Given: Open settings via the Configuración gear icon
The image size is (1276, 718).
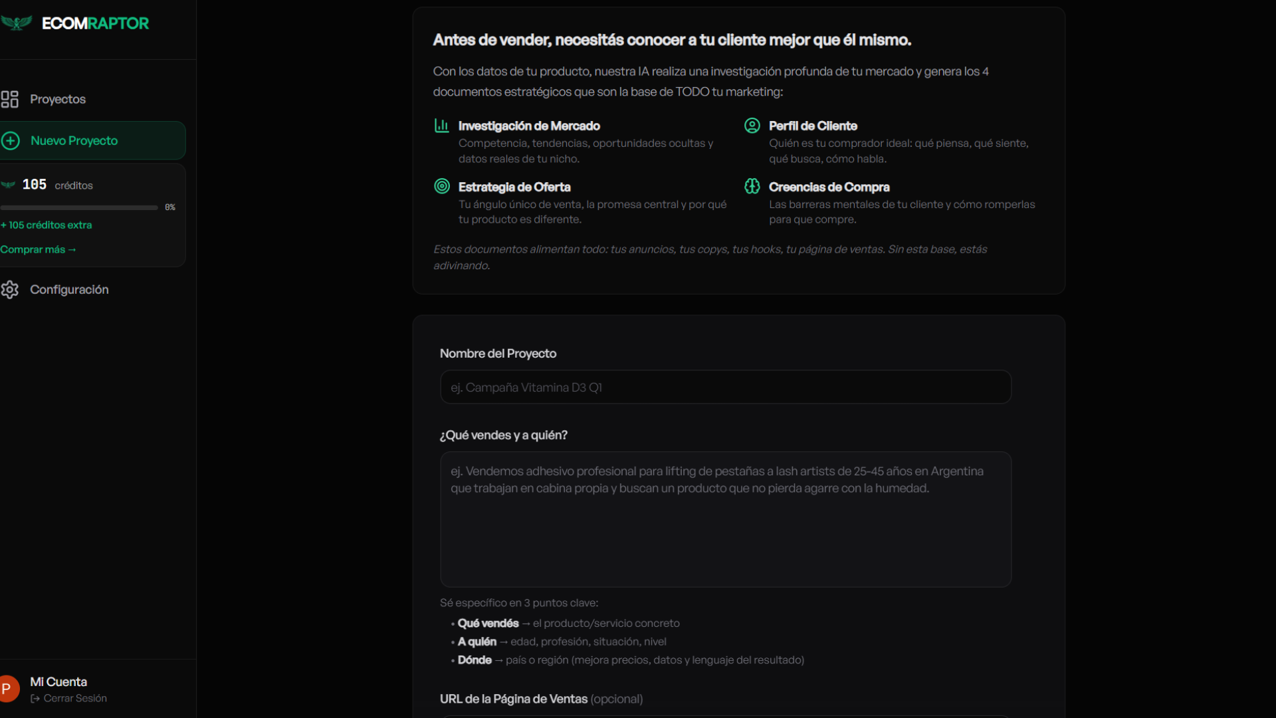Looking at the screenshot, I should pos(9,289).
